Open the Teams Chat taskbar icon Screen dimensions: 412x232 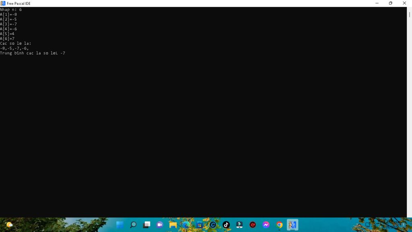(x=160, y=225)
